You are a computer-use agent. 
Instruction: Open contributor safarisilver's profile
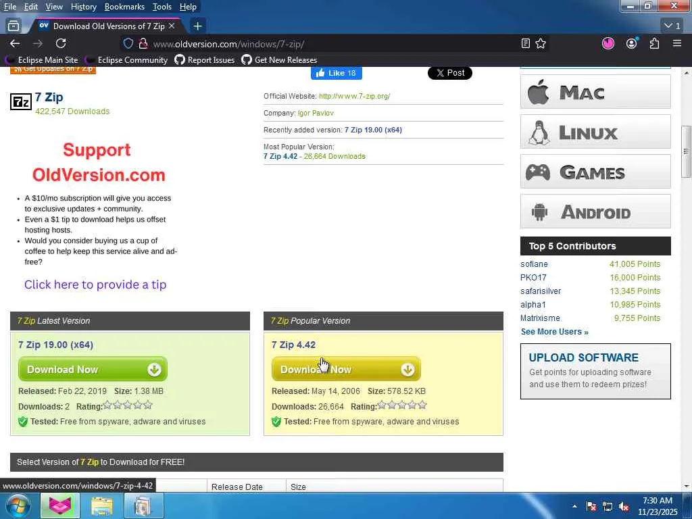541,291
